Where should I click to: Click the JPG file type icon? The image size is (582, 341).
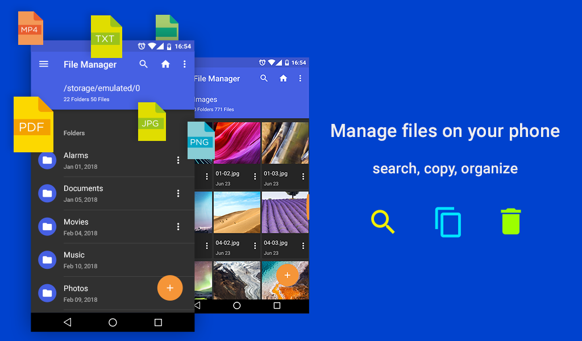tap(152, 122)
